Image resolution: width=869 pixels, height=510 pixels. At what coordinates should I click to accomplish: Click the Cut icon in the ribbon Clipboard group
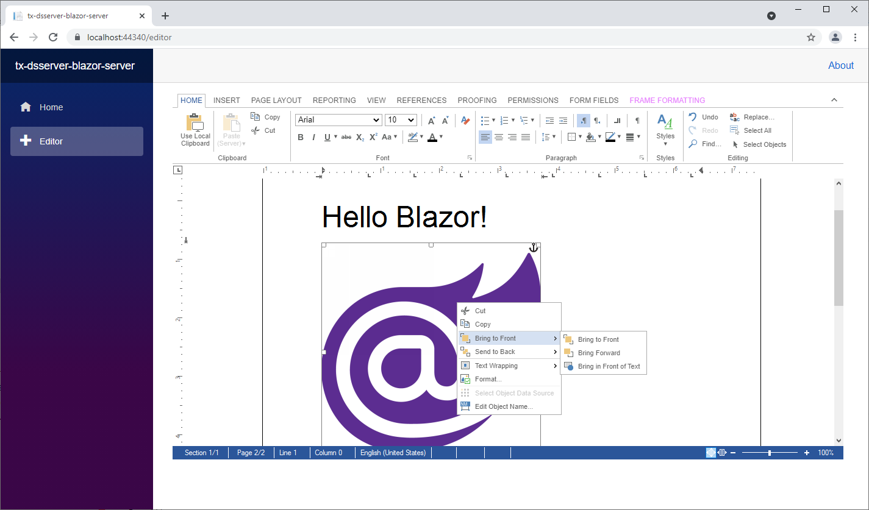pos(256,130)
